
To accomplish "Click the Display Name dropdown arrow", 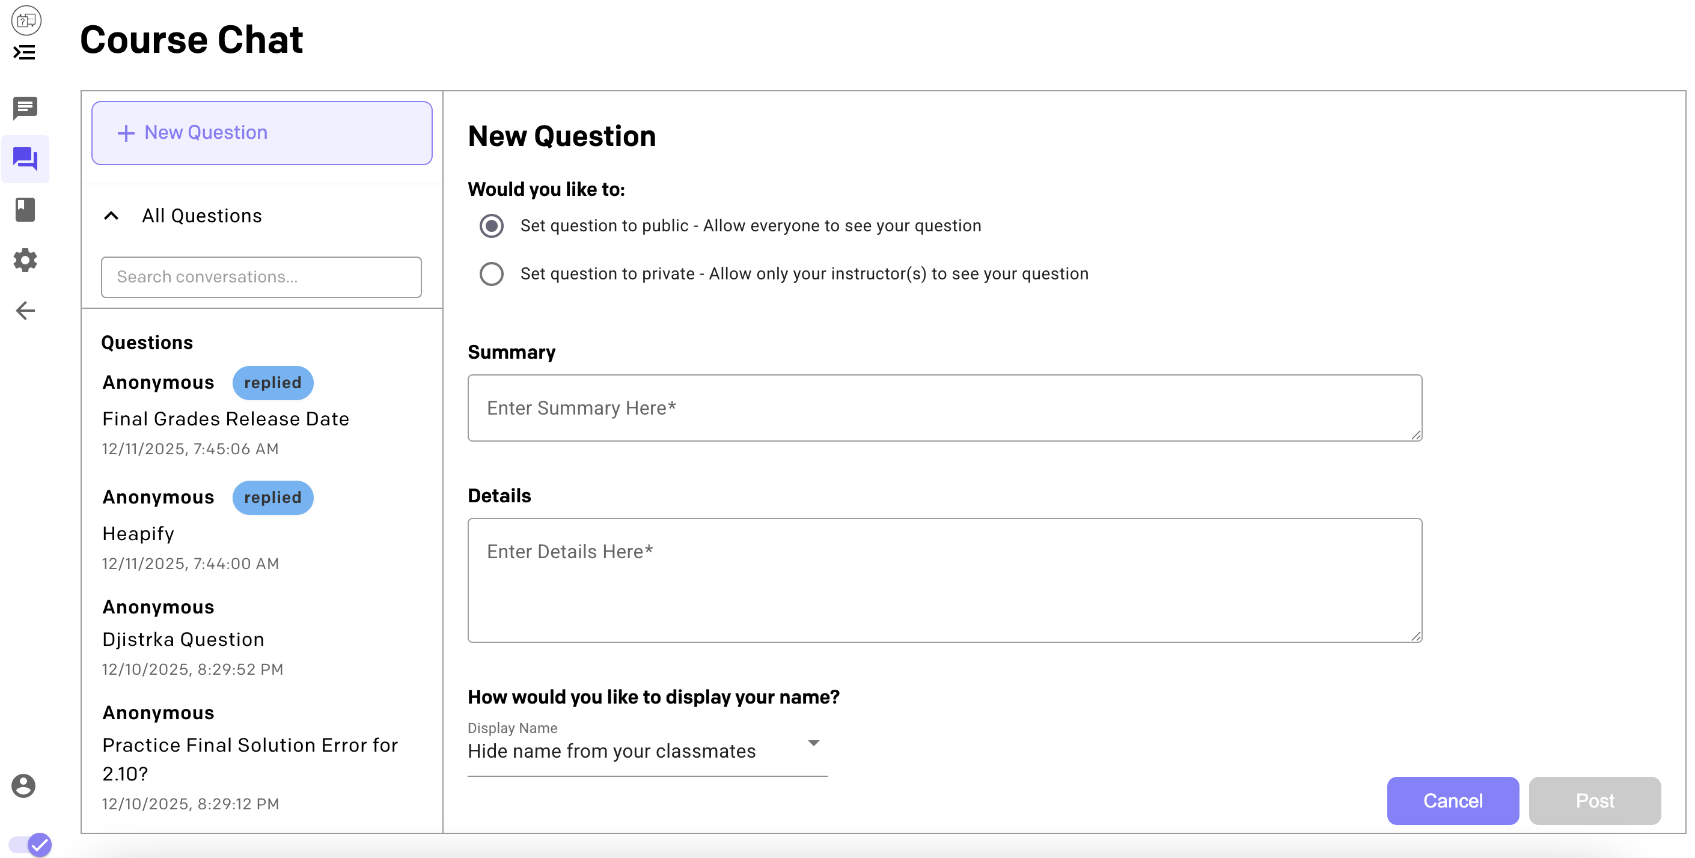I will 813,743.
